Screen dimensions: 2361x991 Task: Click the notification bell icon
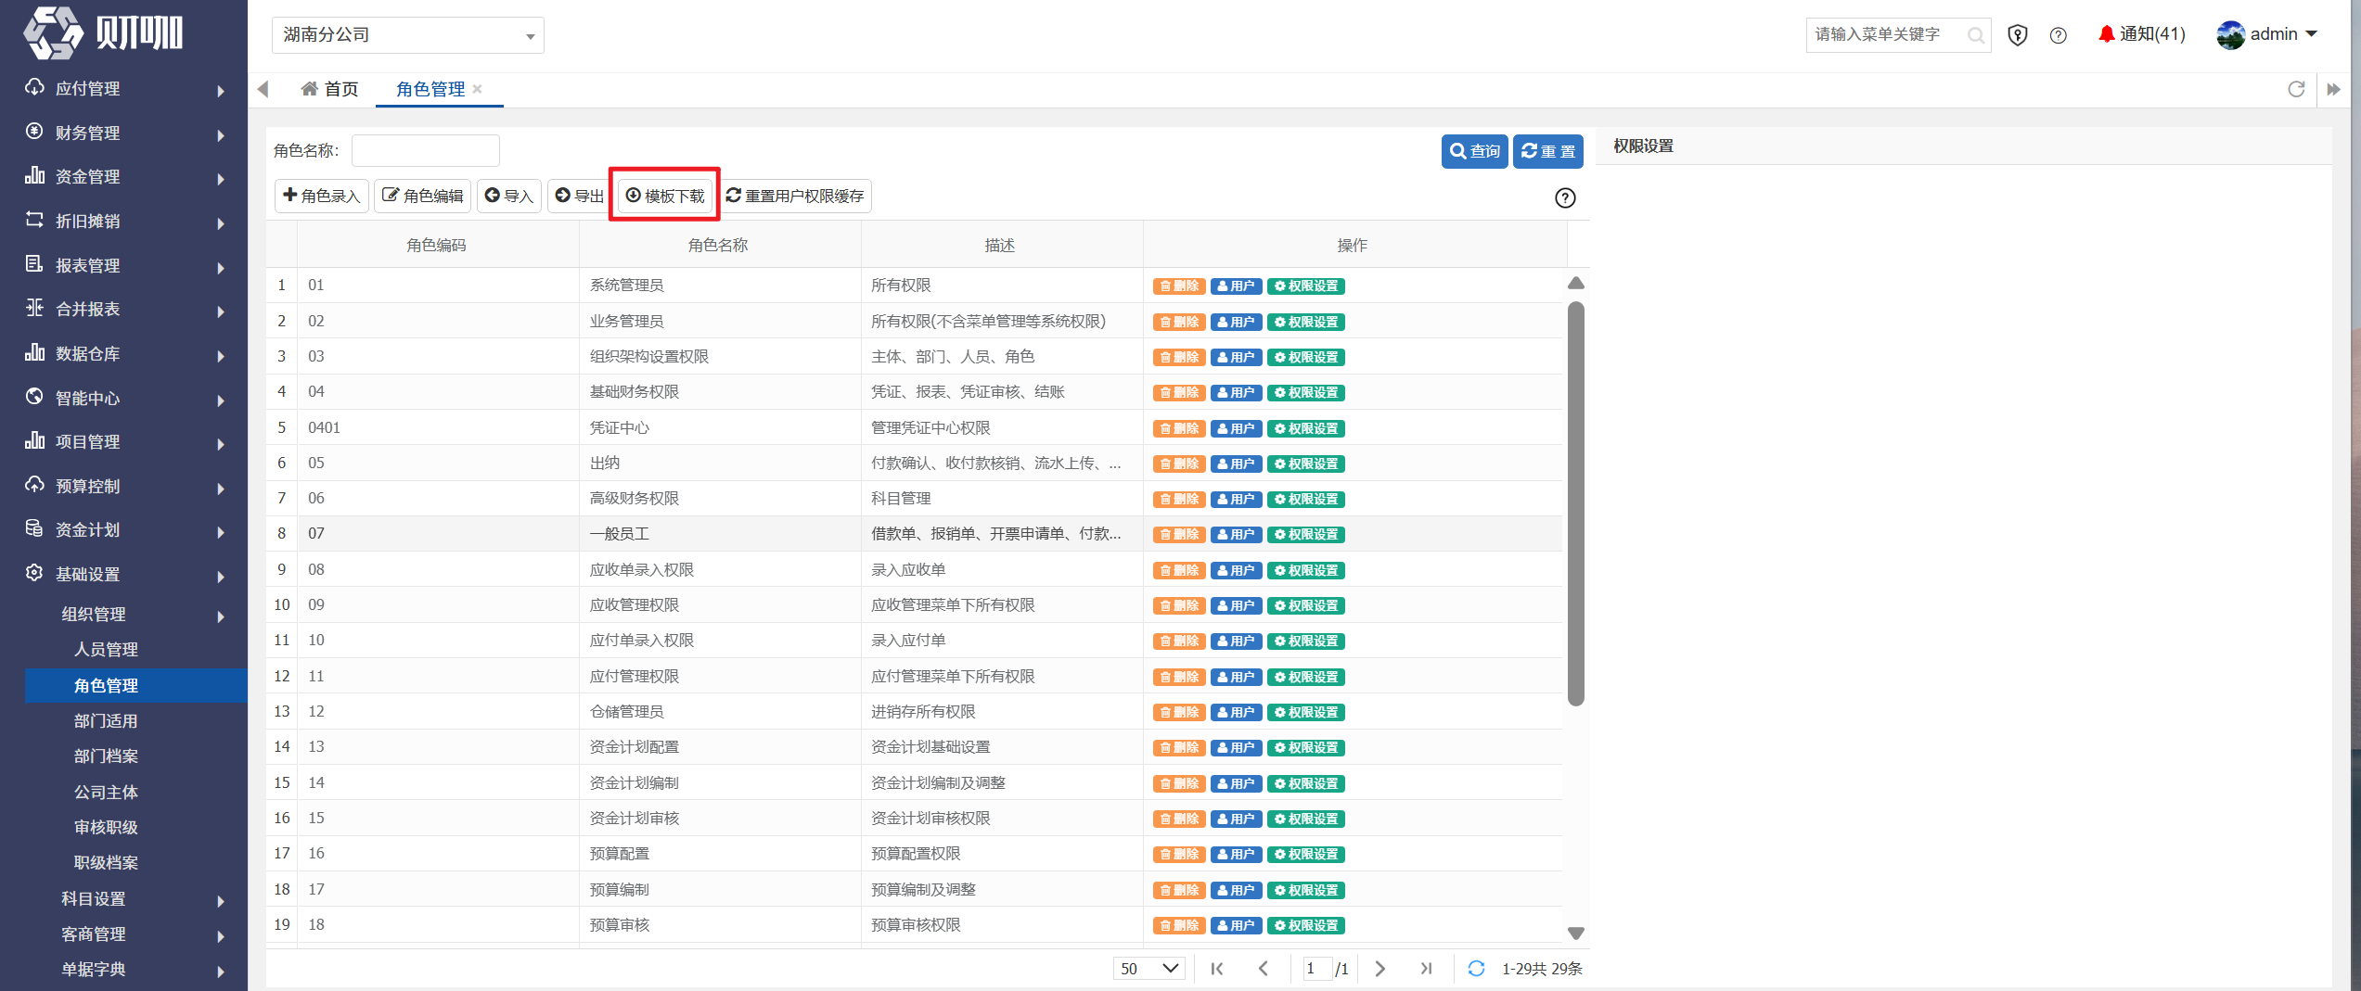coord(2106,34)
